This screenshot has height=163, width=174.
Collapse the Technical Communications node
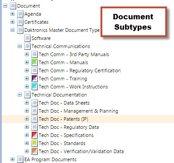20,46
